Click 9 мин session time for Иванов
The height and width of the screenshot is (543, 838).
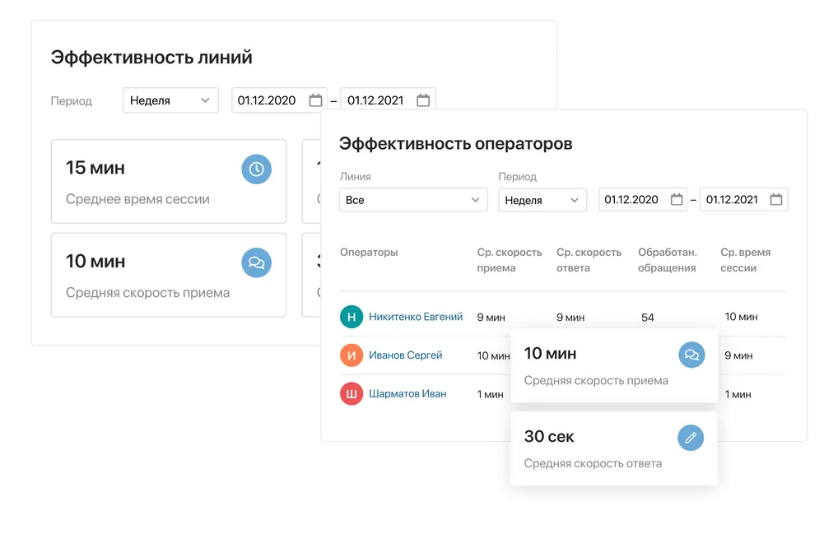click(x=738, y=355)
